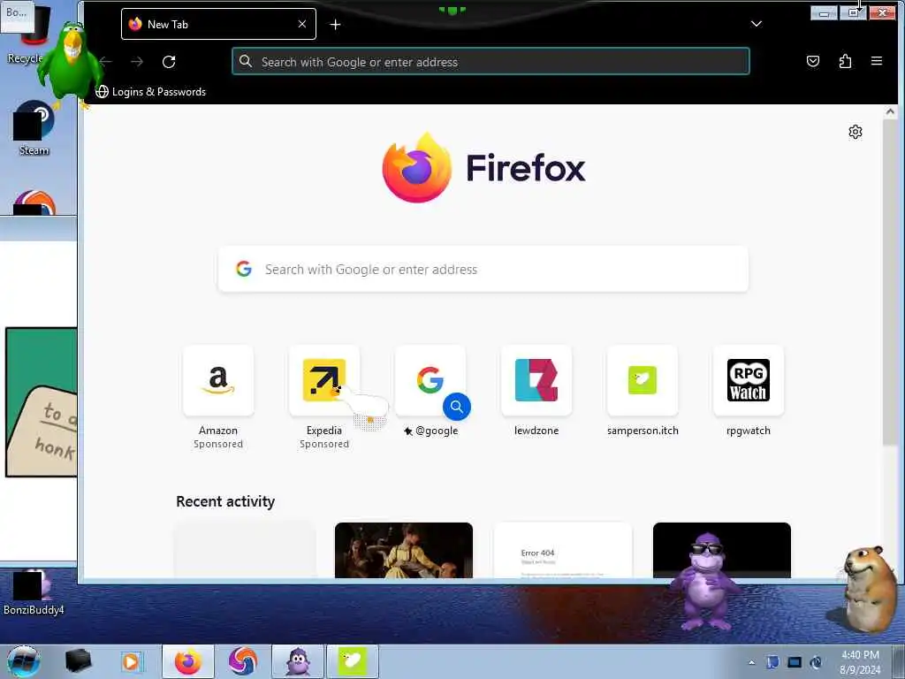Open the black box taskbar icon
Screen dimensions: 905x679
(x=78, y=661)
